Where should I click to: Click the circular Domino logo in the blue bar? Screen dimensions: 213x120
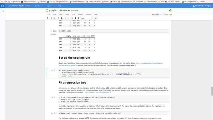click(2, 6)
